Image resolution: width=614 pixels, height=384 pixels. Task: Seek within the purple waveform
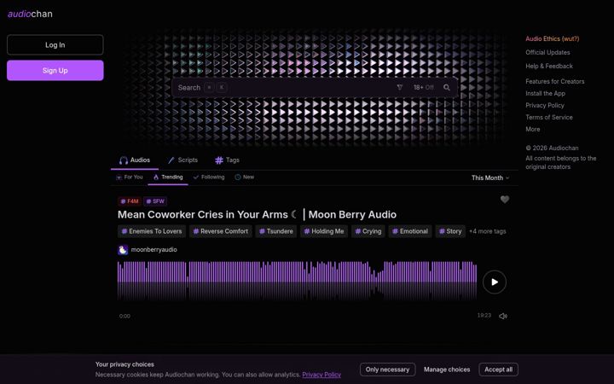[x=298, y=280]
